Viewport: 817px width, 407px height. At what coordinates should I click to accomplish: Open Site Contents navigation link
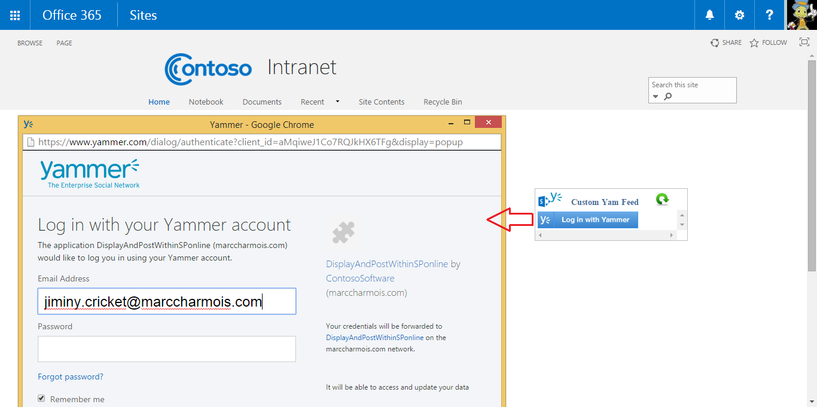click(382, 102)
